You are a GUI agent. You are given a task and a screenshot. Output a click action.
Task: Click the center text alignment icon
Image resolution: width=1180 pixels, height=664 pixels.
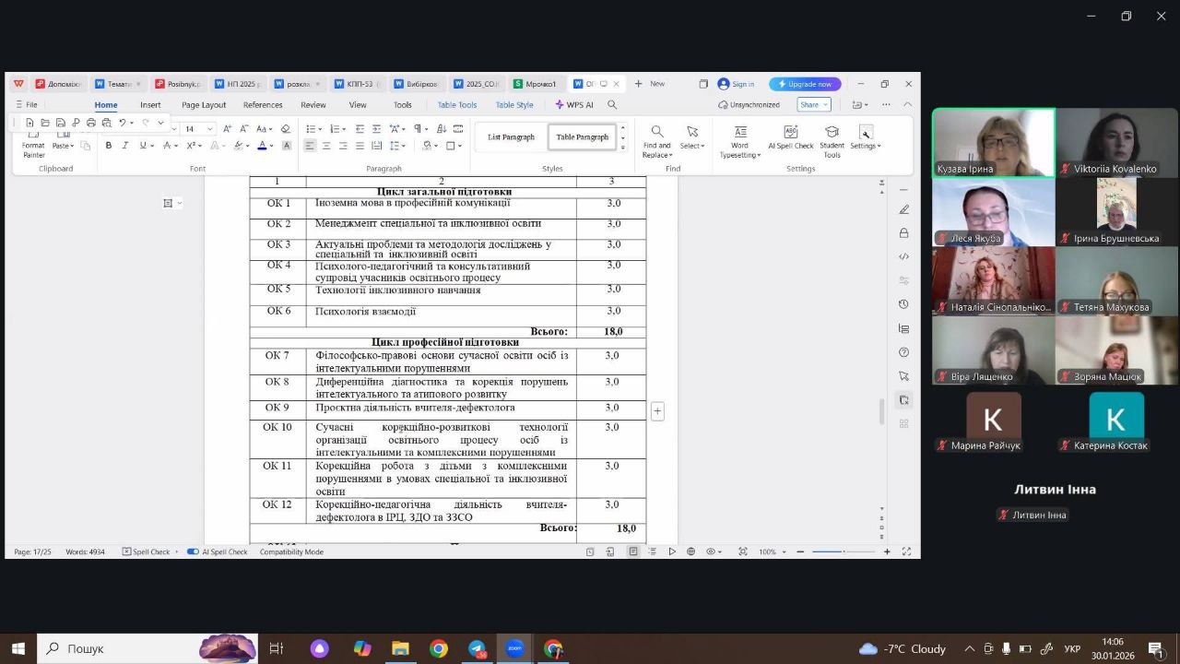tap(325, 146)
